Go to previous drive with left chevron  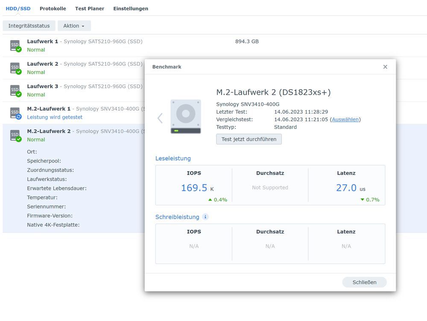(160, 118)
